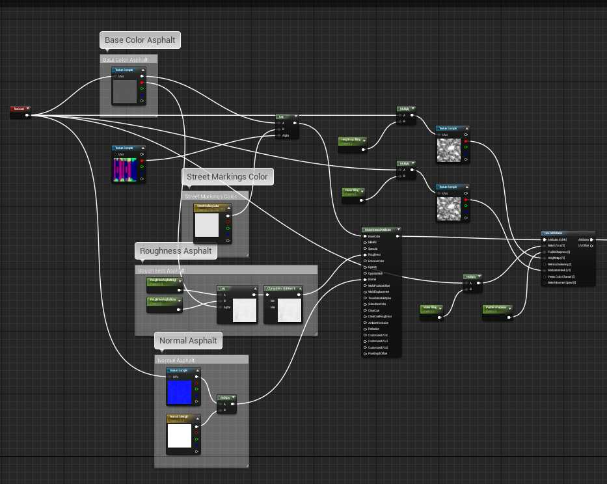Click red channel pin of Base Color Asphalt texture
607x484 pixels.
(x=142, y=83)
